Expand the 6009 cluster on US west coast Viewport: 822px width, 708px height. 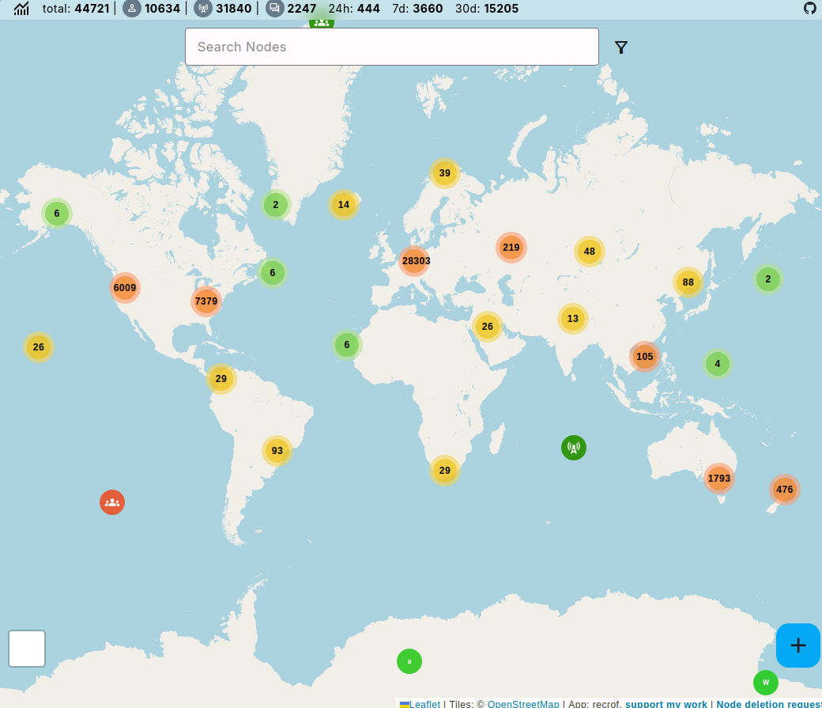click(125, 288)
